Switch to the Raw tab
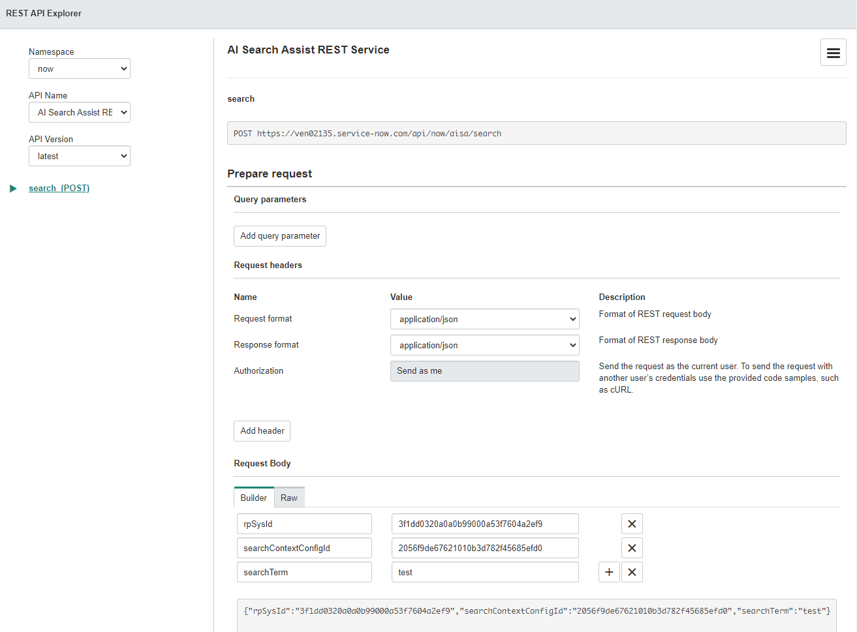The width and height of the screenshot is (857, 632). coord(289,498)
